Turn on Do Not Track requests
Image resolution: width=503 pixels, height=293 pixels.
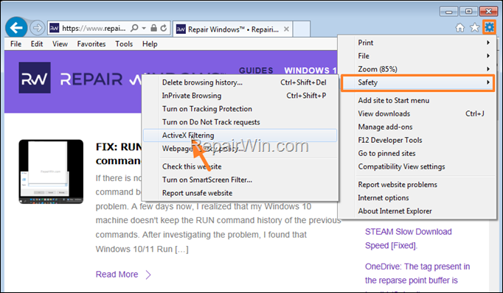coord(240,122)
